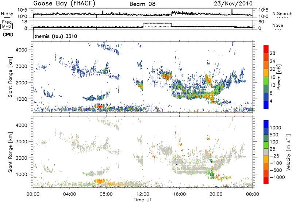Viewport: 292px width, 202px height.
Task: Select the "20:00" time tick label
Action: [216, 194]
